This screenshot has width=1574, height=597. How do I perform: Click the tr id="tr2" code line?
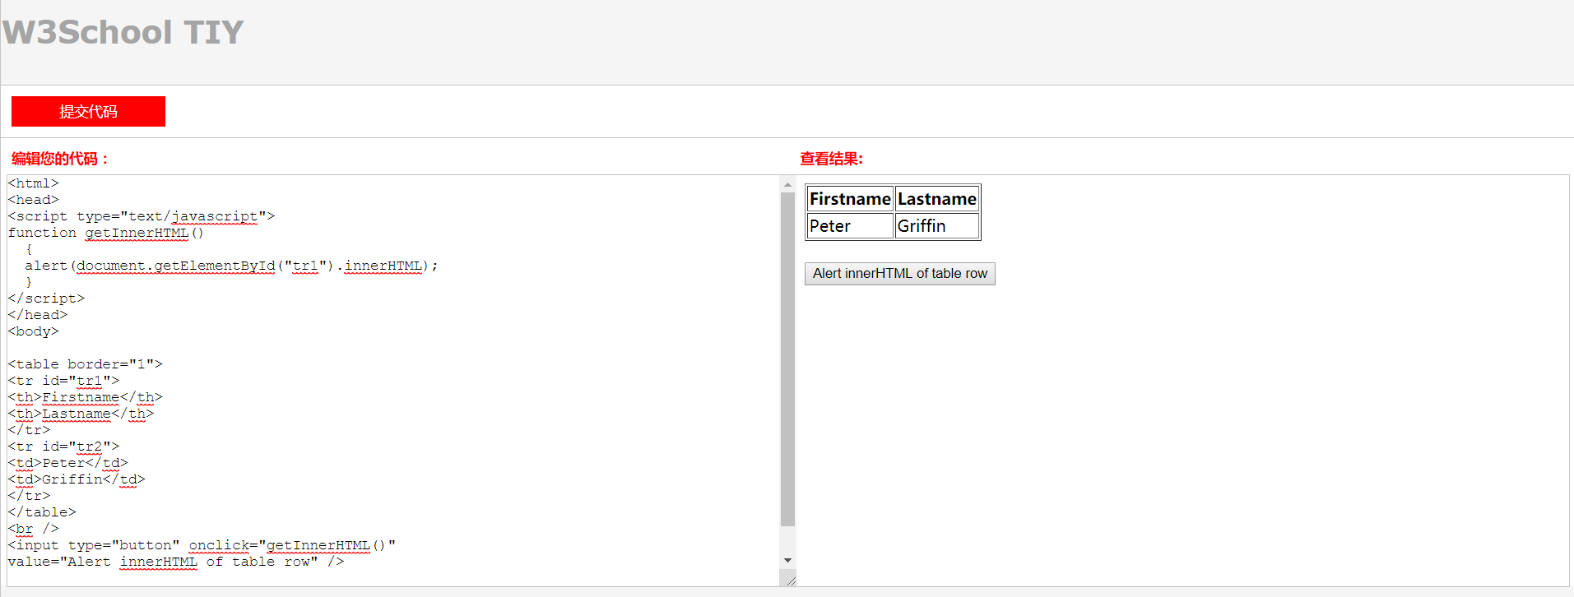[x=64, y=447]
